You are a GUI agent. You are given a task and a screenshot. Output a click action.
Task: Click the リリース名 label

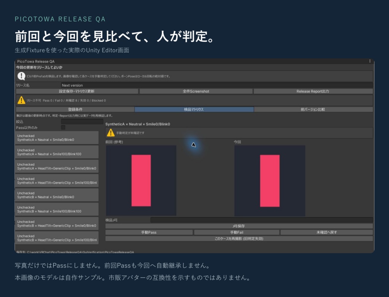(22, 85)
